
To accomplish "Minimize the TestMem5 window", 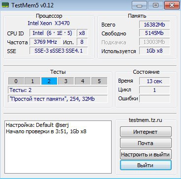I will click(x=139, y=5).
